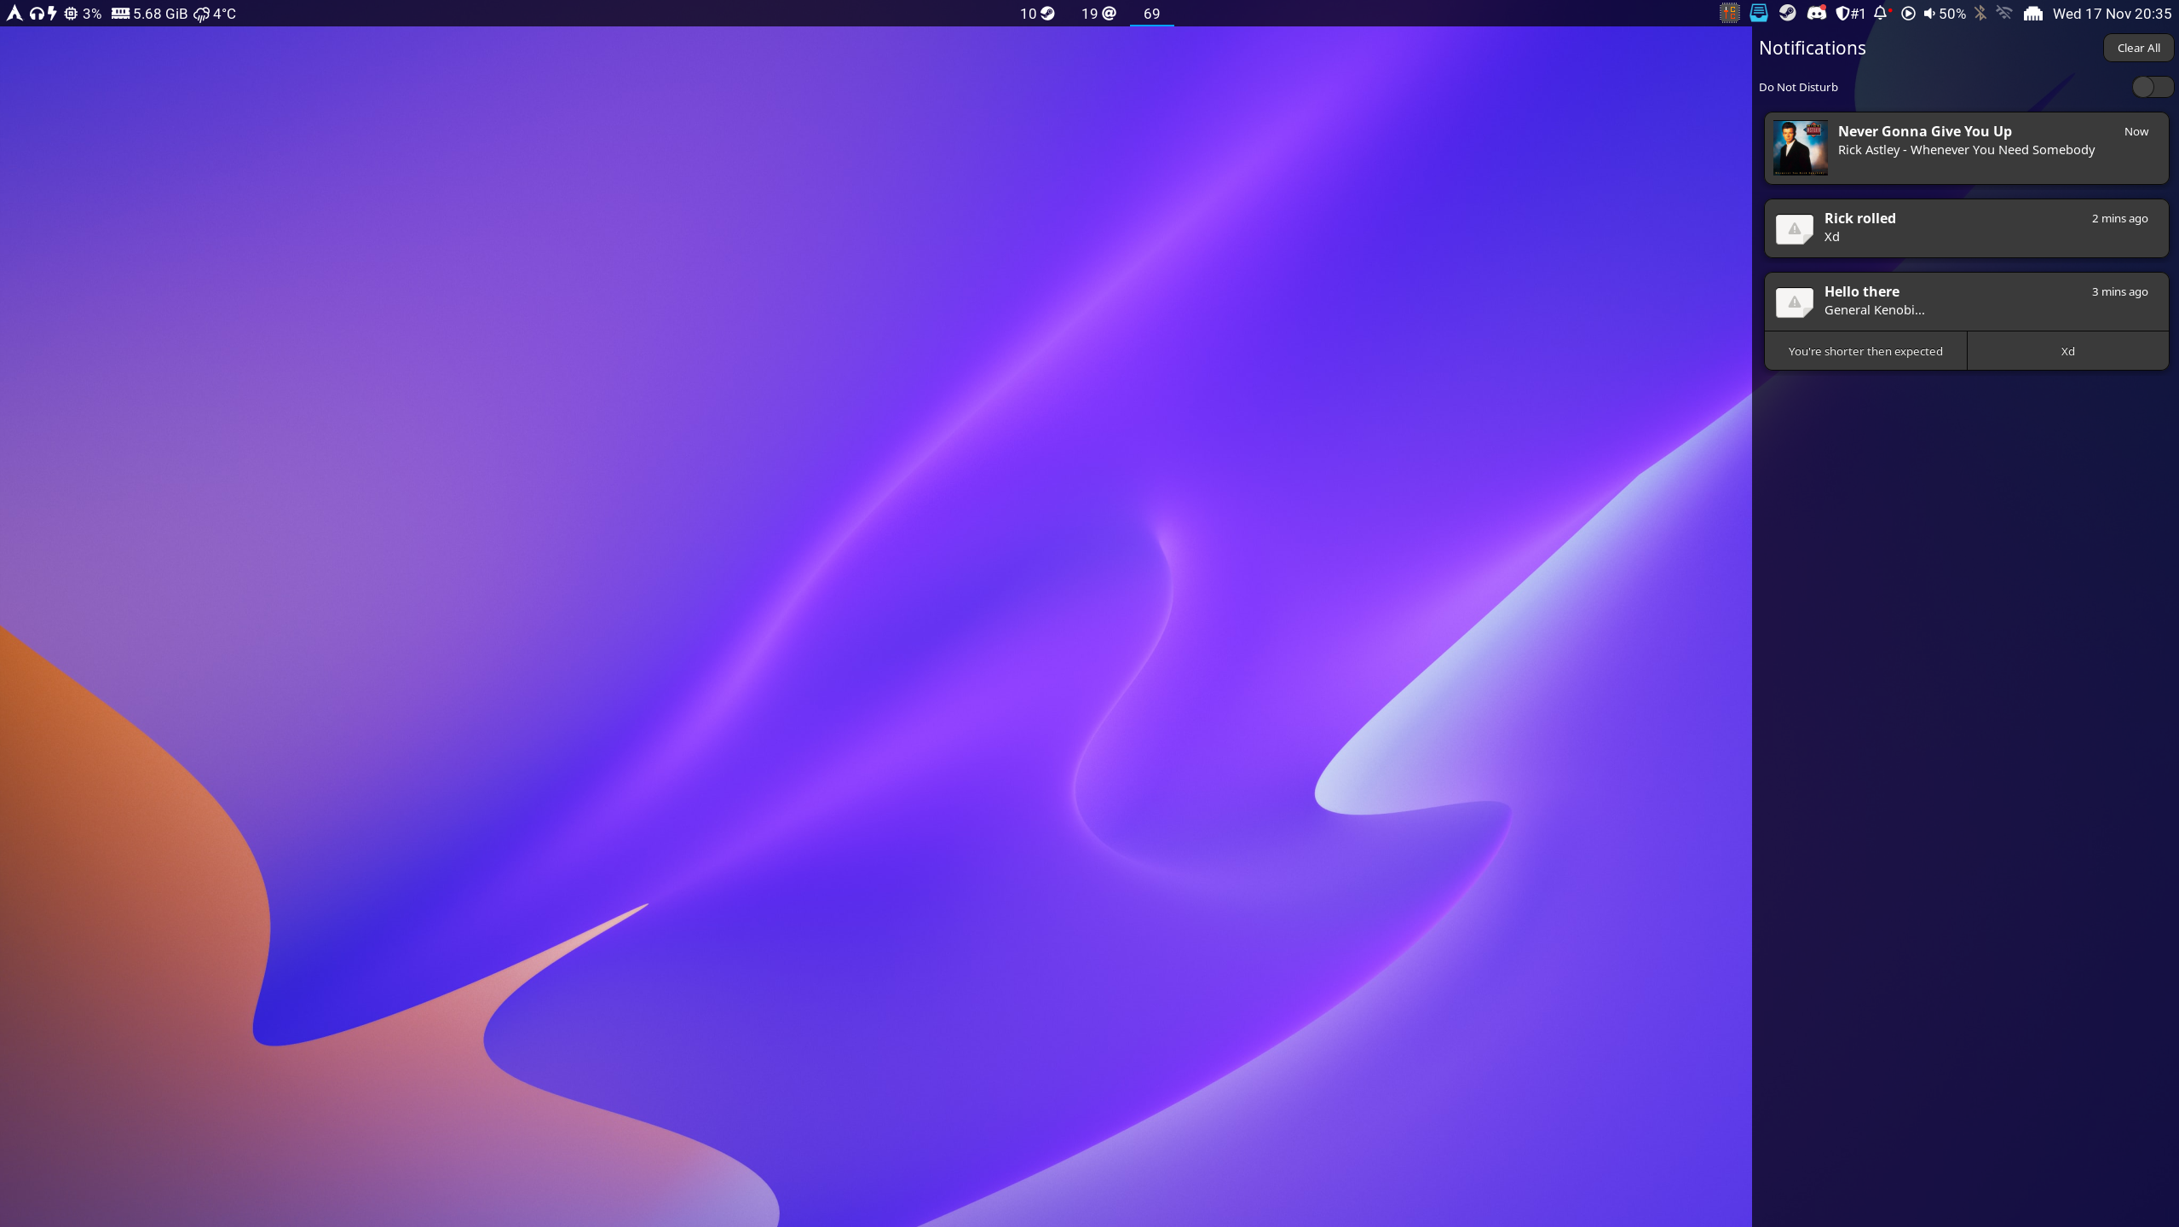The height and width of the screenshot is (1227, 2179).
Task: Click the media play circle icon
Action: click(1909, 13)
